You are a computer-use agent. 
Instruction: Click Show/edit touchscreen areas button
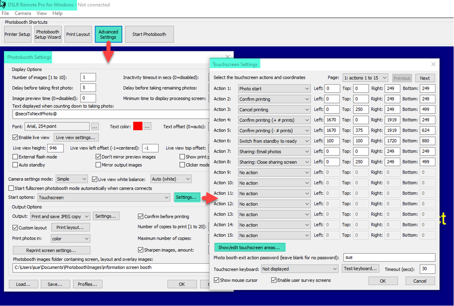click(x=249, y=248)
